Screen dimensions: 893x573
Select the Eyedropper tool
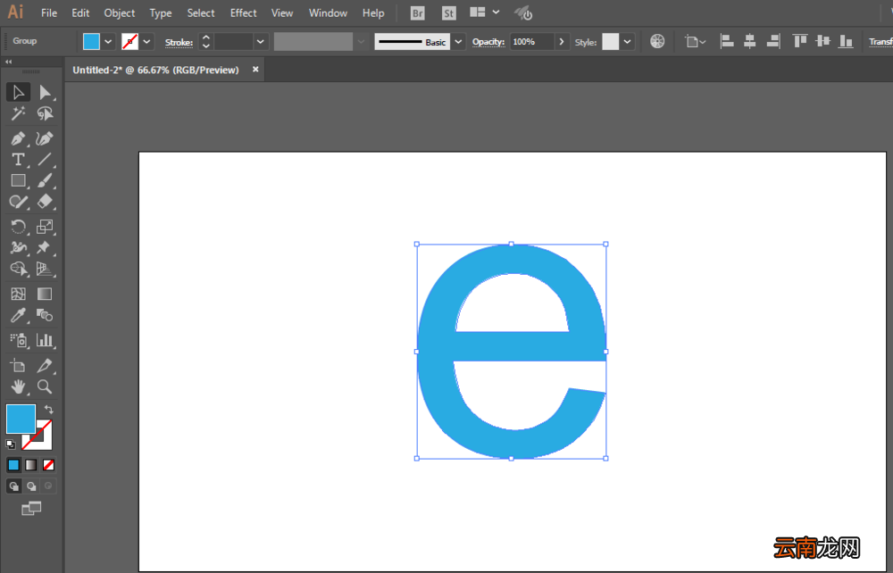click(18, 315)
